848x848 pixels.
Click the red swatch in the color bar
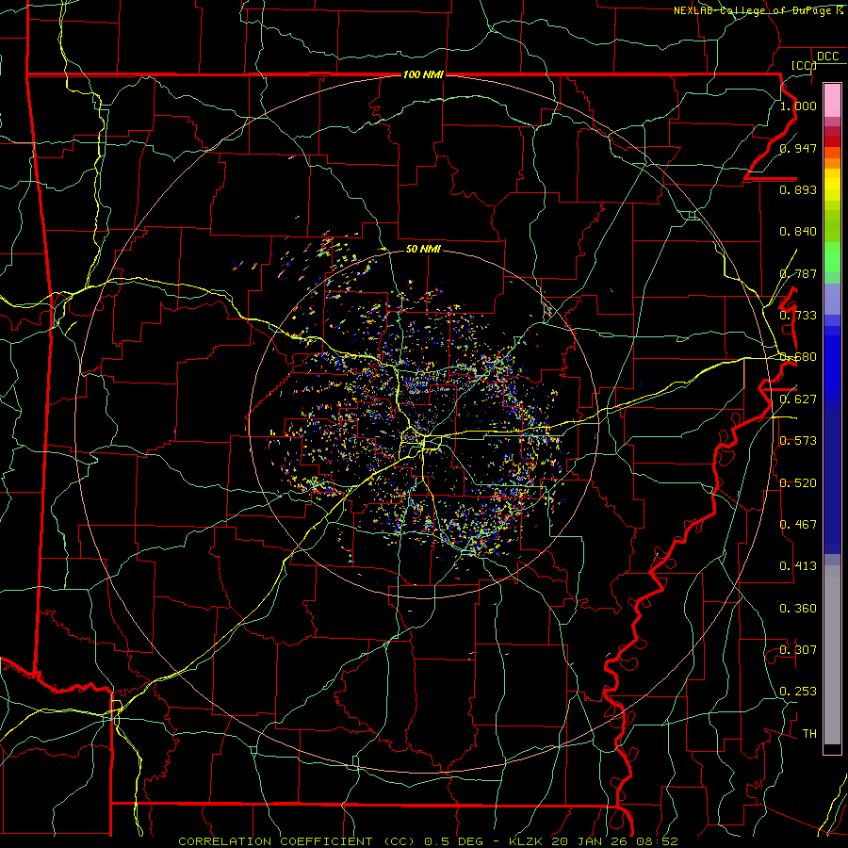click(x=832, y=141)
